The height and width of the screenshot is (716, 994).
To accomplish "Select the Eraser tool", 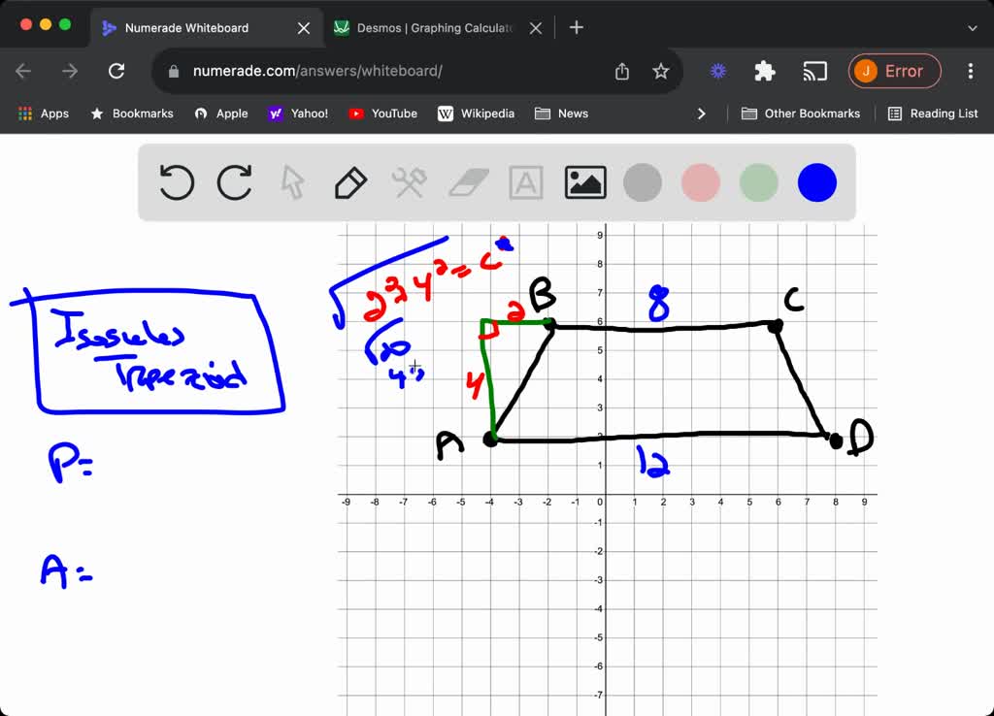I will click(x=467, y=182).
